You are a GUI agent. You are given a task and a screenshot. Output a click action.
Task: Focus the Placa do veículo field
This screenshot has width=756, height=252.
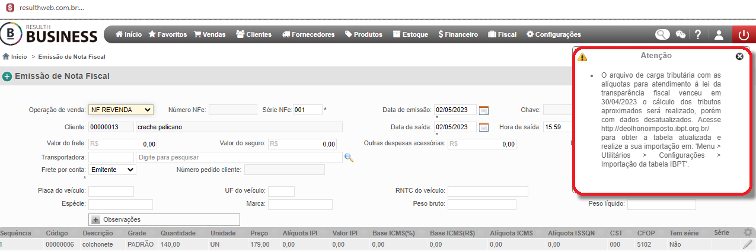[111, 192]
